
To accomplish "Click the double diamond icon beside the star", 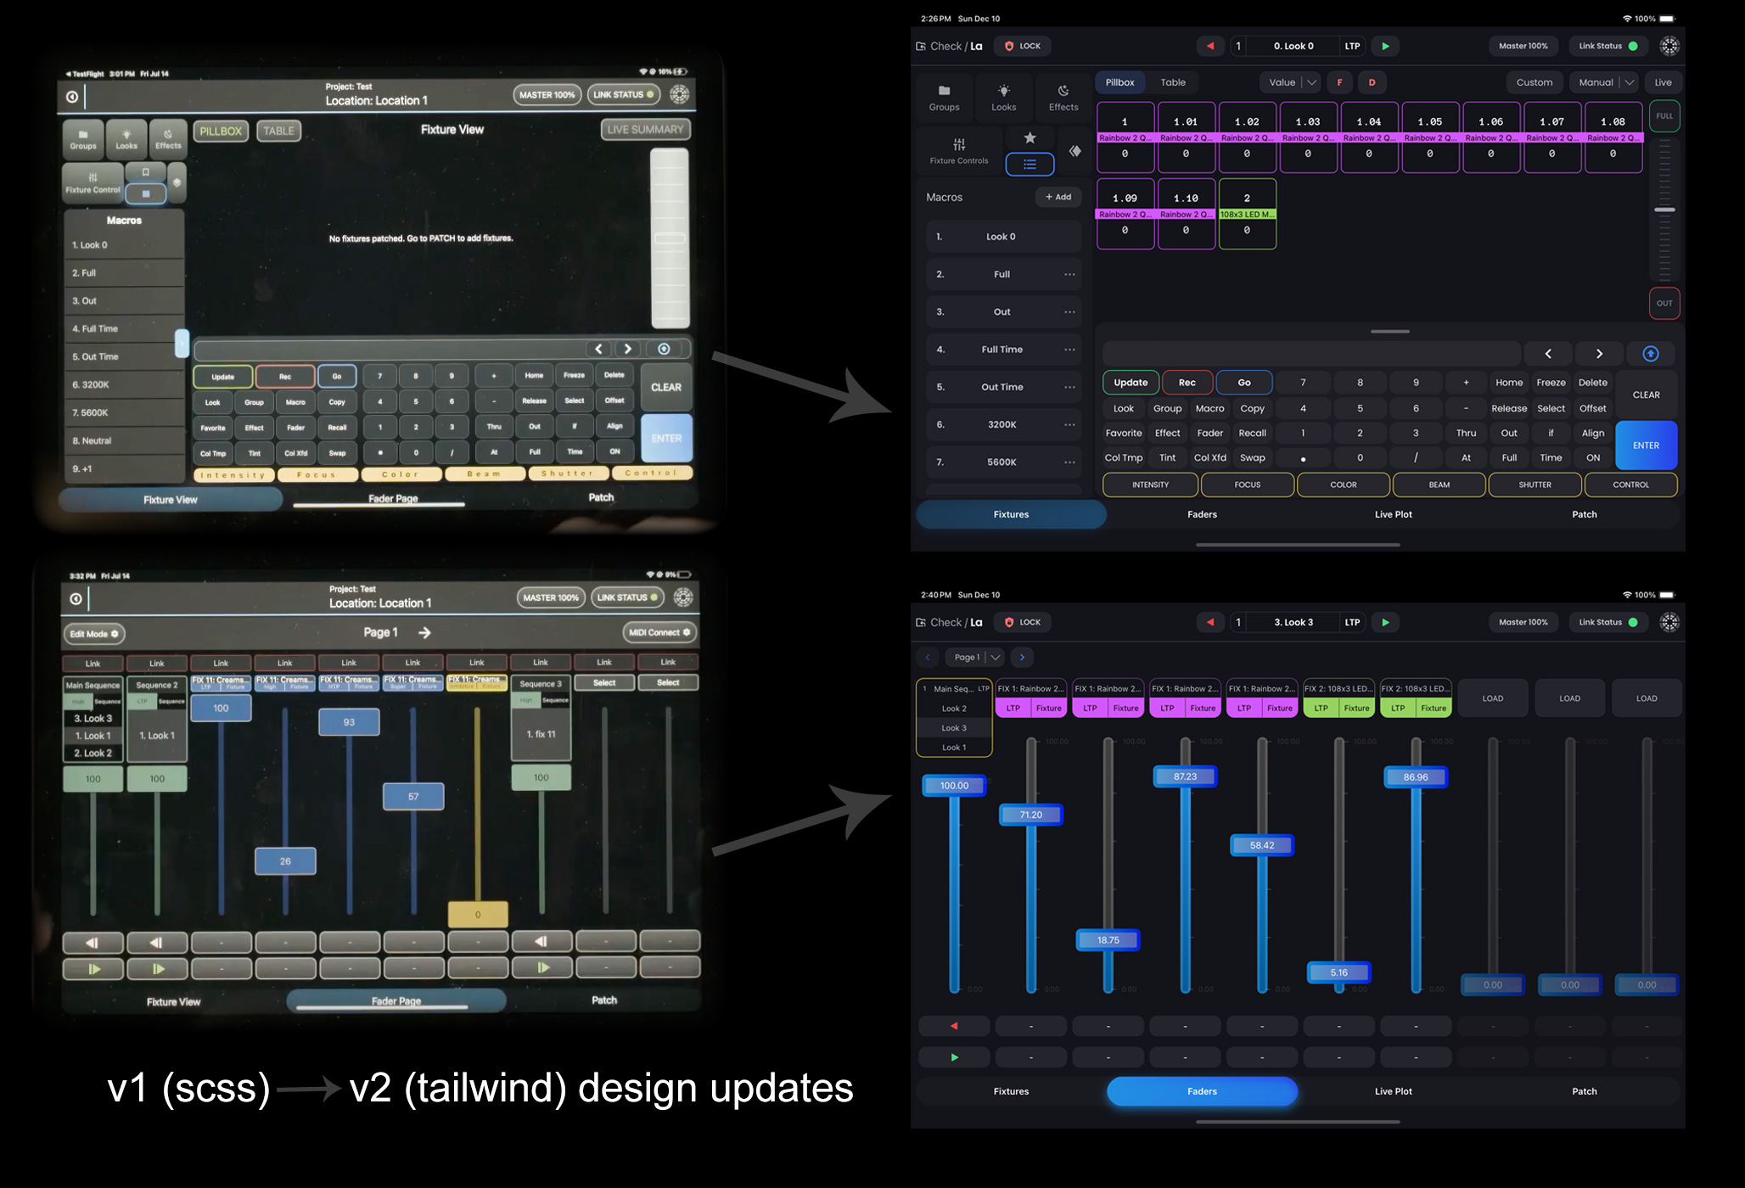I will pyautogui.click(x=1075, y=151).
